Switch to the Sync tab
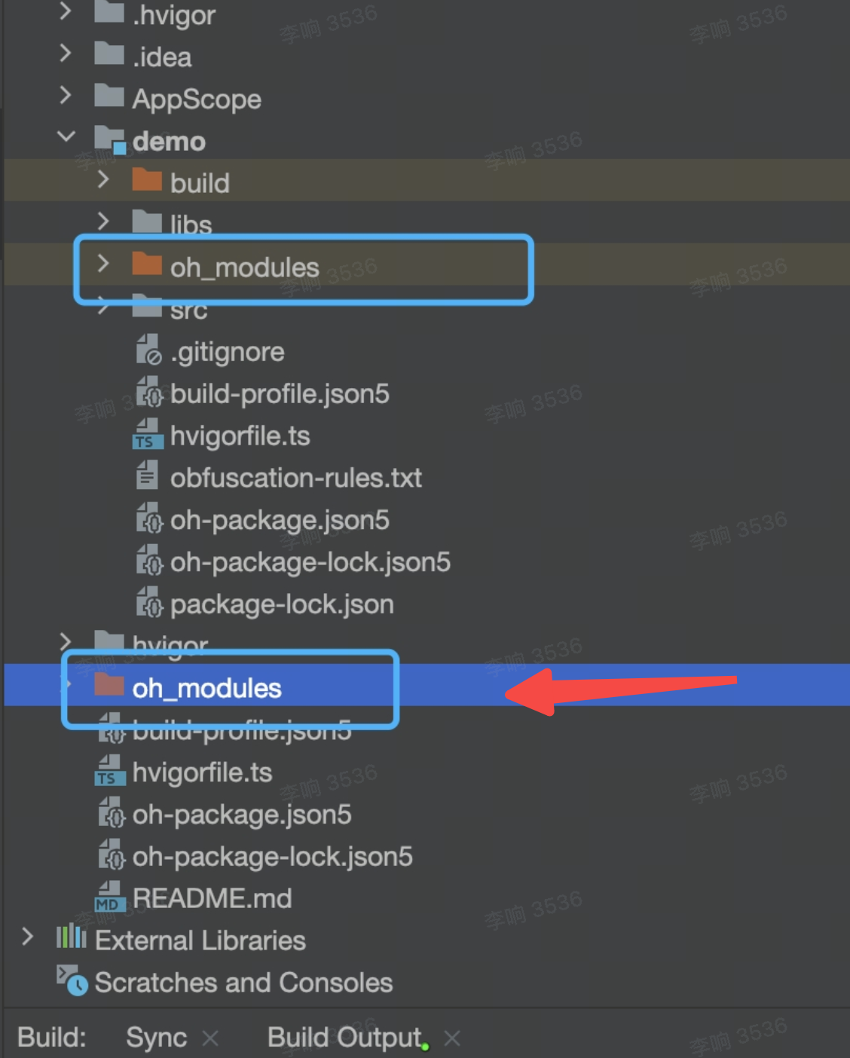The width and height of the screenshot is (850, 1058). pyautogui.click(x=156, y=1038)
